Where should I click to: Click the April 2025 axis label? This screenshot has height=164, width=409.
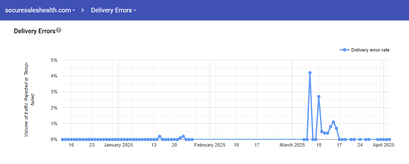pyautogui.click(x=383, y=145)
